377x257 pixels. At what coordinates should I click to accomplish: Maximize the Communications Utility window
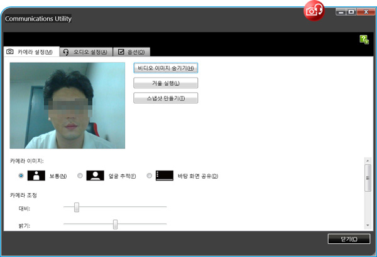pyautogui.click(x=351, y=12)
